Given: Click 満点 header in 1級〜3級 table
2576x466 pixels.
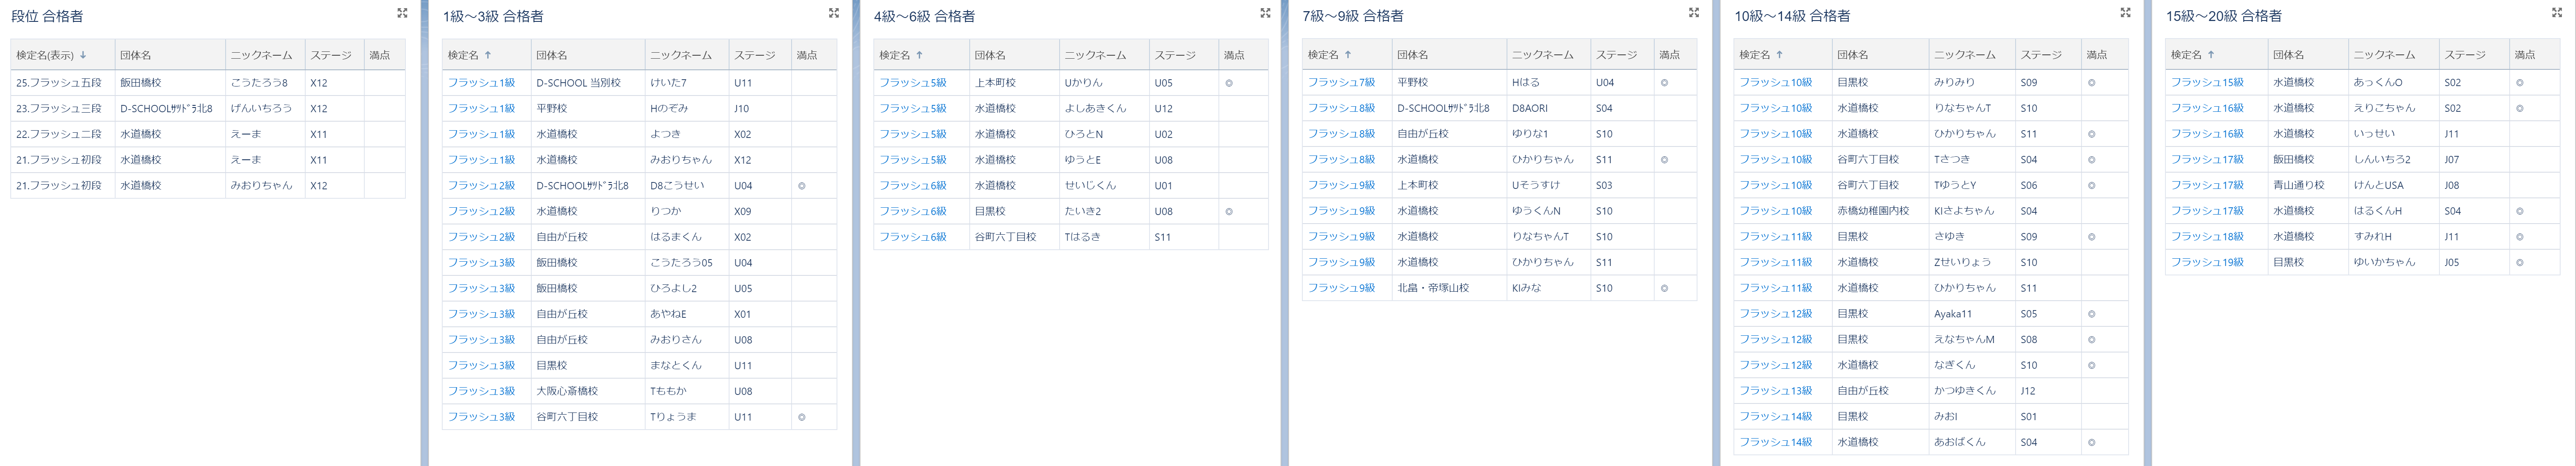Looking at the screenshot, I should 814,55.
